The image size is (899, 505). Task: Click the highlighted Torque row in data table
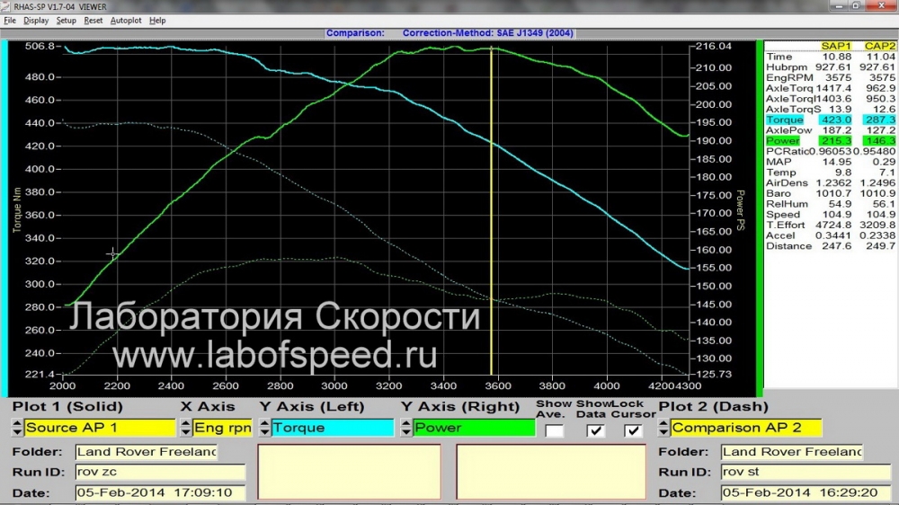830,120
